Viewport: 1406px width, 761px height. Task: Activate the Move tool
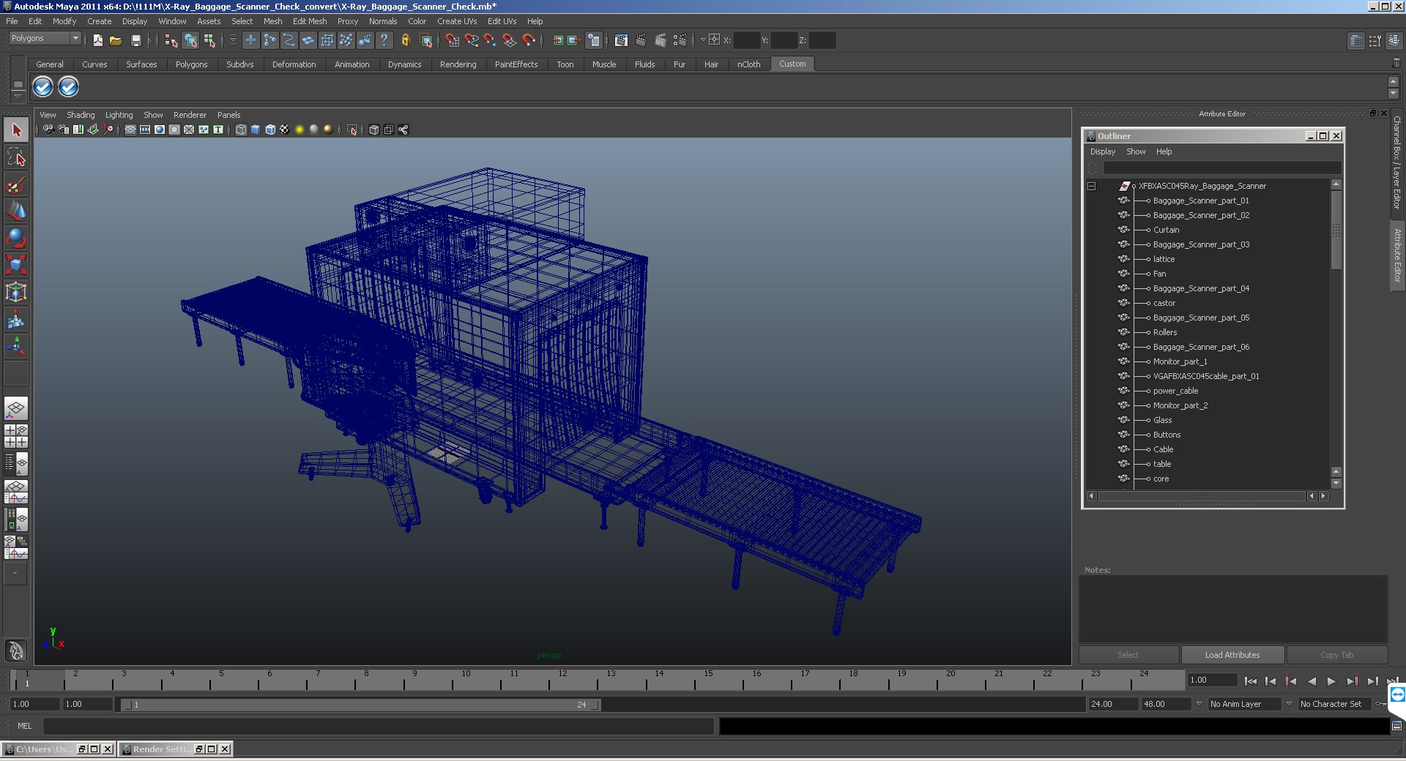pyautogui.click(x=16, y=211)
